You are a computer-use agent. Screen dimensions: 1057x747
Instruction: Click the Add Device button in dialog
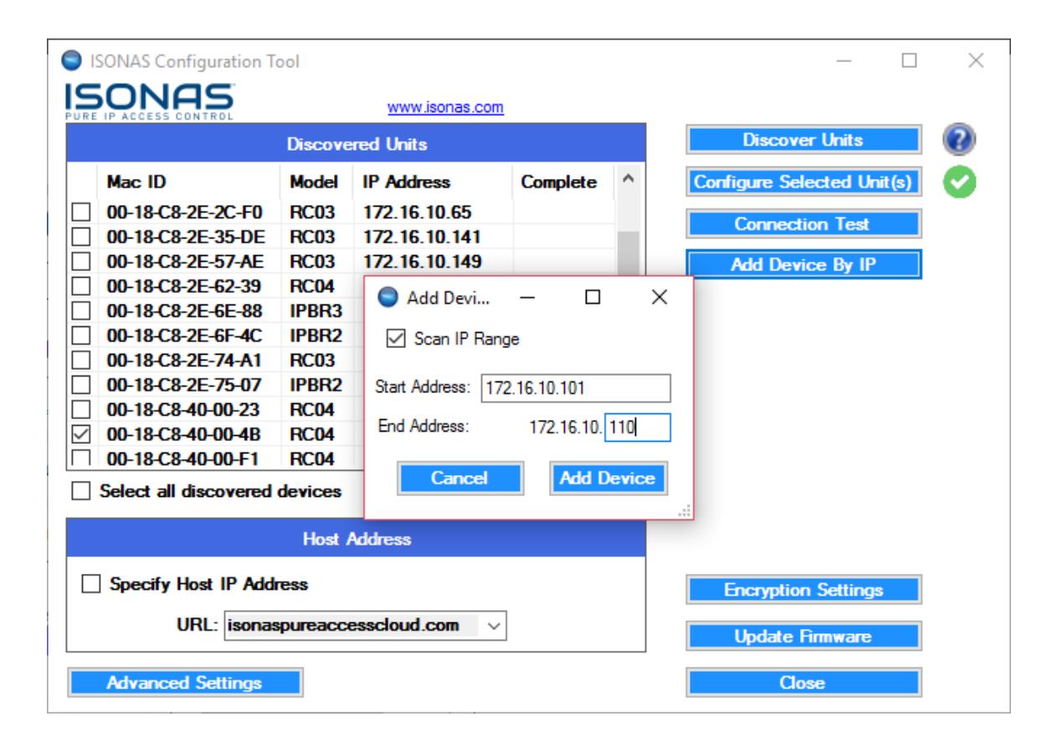[x=608, y=478]
